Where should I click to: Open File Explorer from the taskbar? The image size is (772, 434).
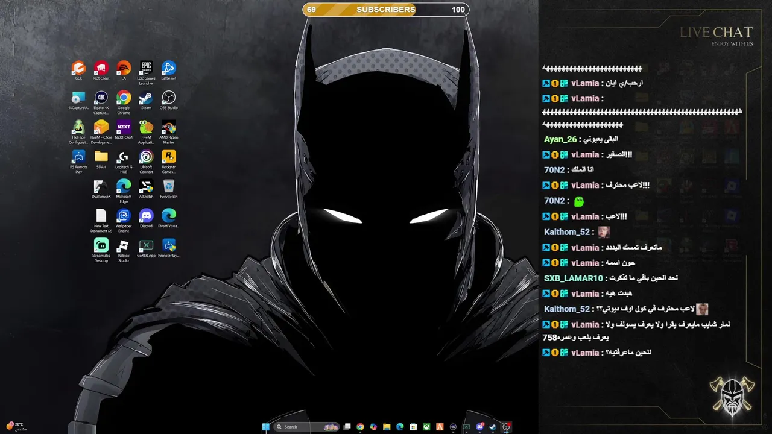click(x=387, y=427)
